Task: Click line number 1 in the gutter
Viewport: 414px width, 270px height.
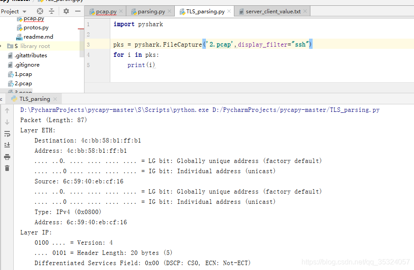Action: [88, 24]
